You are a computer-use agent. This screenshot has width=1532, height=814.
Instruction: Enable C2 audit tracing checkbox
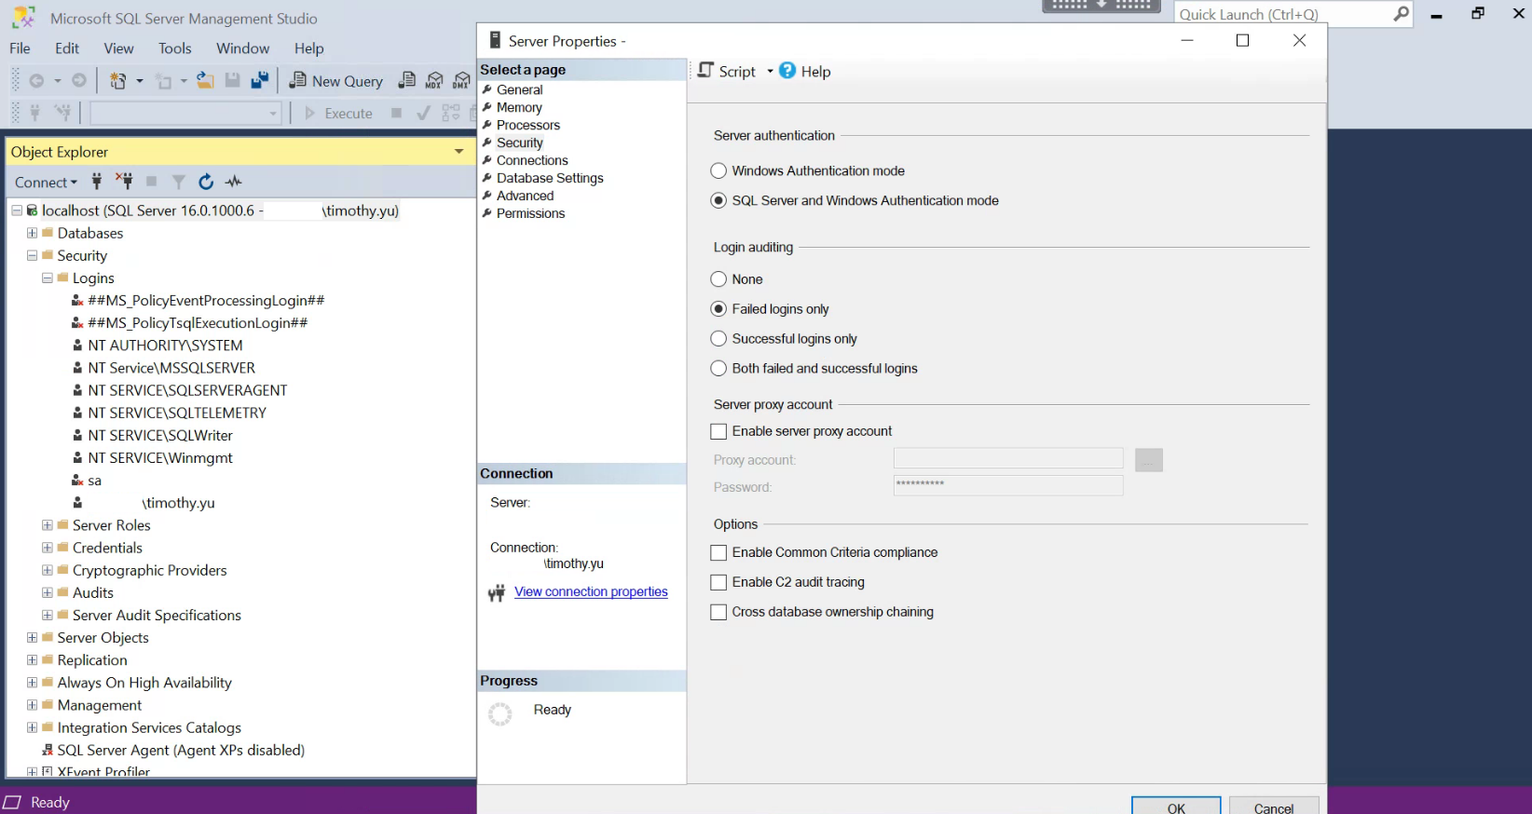coord(718,583)
